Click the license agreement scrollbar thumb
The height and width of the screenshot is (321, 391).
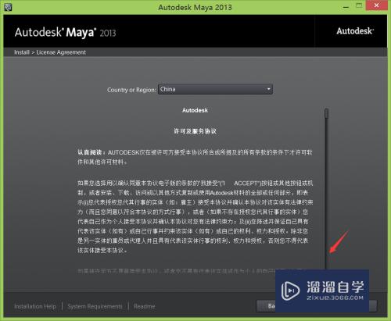(326, 113)
